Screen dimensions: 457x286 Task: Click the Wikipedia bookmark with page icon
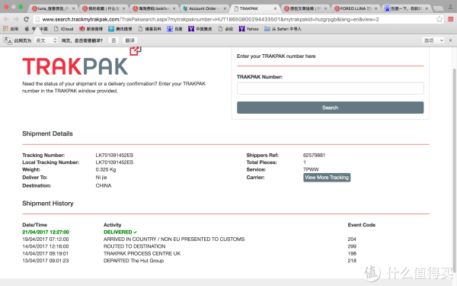[x=149, y=29]
